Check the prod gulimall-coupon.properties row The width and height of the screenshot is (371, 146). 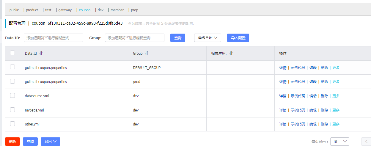tap(12, 81)
